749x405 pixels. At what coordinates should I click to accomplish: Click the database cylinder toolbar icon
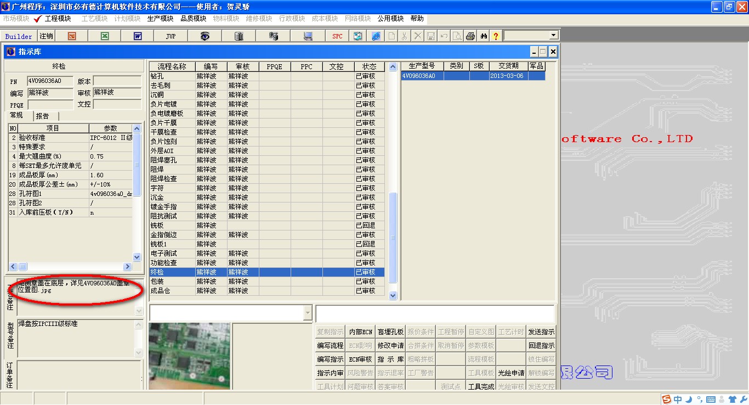[239, 36]
